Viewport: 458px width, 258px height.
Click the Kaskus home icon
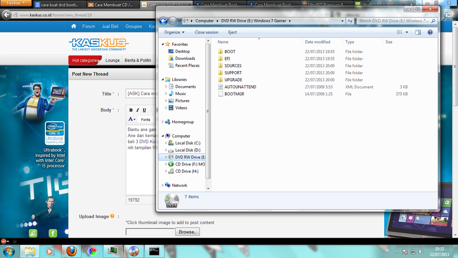(x=74, y=26)
